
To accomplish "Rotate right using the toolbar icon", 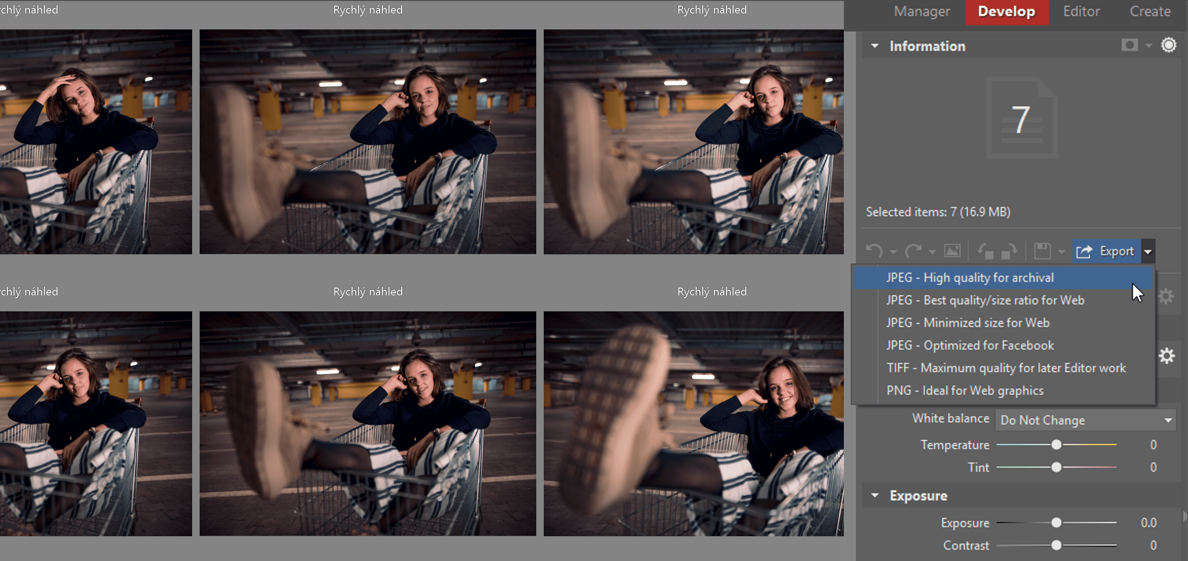I will [1009, 252].
